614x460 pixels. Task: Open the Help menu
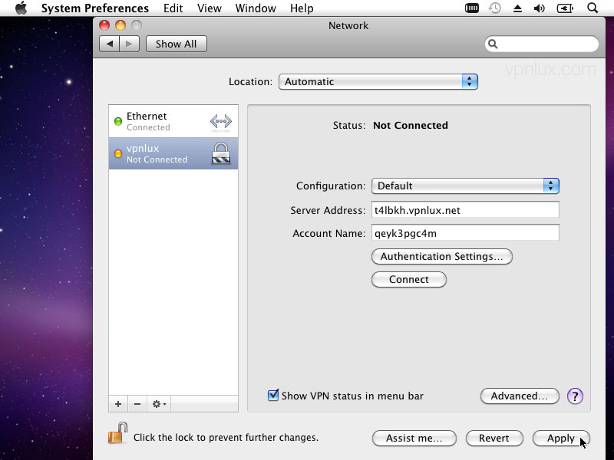coord(302,8)
